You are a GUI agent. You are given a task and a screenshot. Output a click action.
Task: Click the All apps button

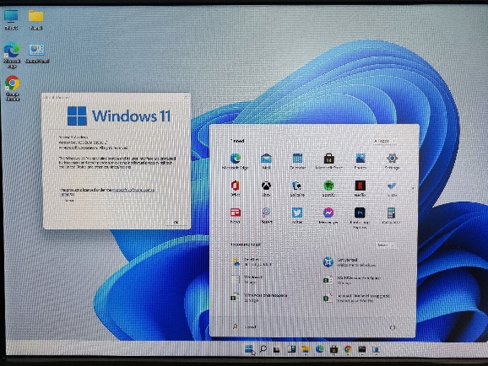[385, 141]
